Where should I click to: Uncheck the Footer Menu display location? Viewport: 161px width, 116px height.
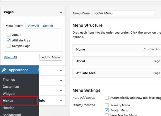click(107, 110)
